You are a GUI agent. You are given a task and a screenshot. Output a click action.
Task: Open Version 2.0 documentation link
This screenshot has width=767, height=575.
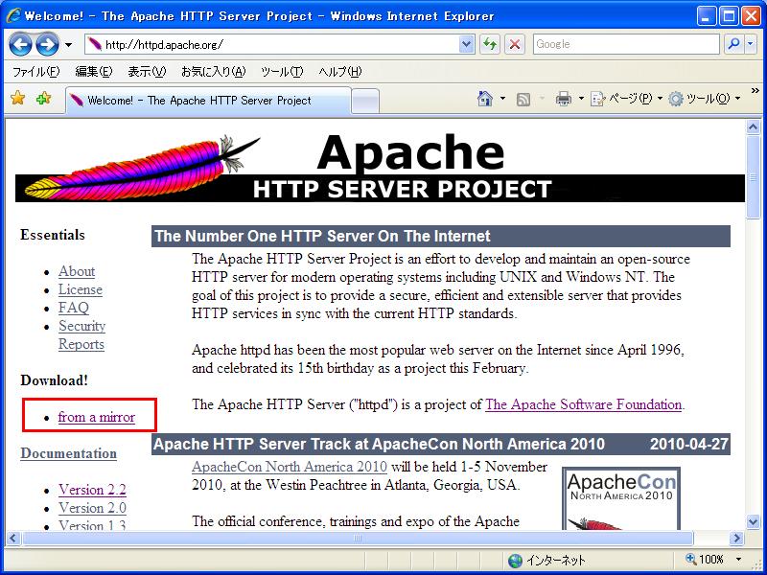(92, 508)
